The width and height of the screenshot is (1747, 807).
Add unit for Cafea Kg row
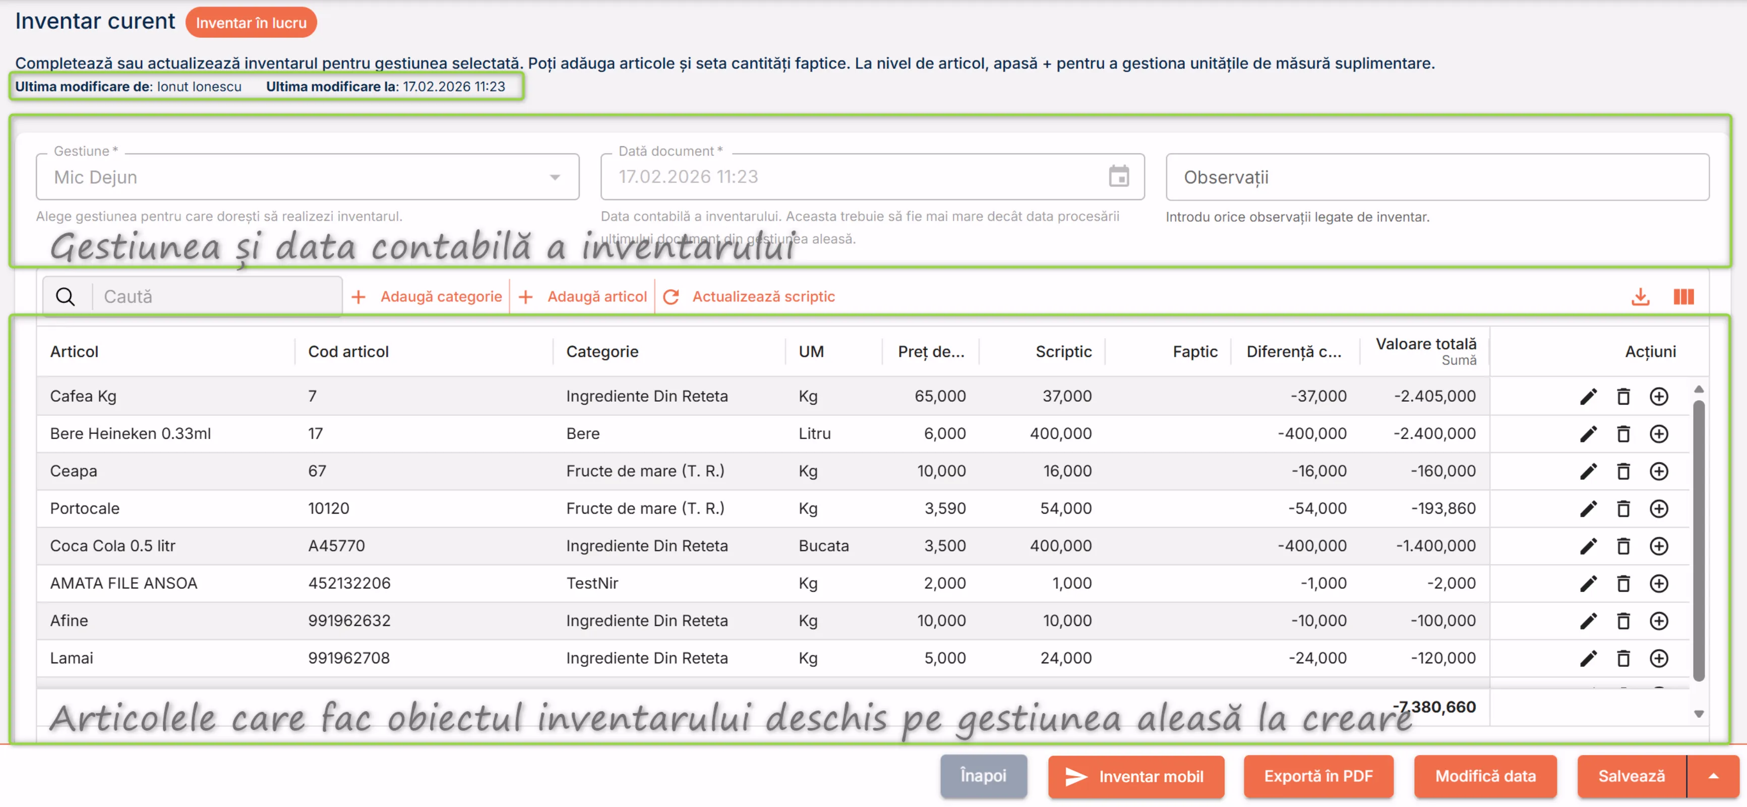pos(1658,396)
